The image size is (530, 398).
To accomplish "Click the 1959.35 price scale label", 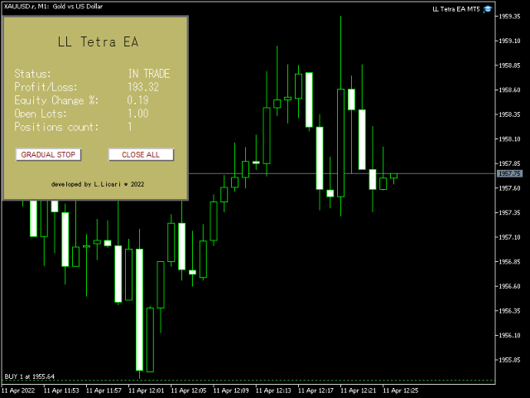I will 510,17.
